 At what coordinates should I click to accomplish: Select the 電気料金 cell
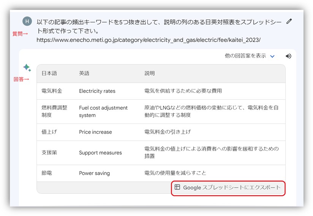tap(52, 91)
